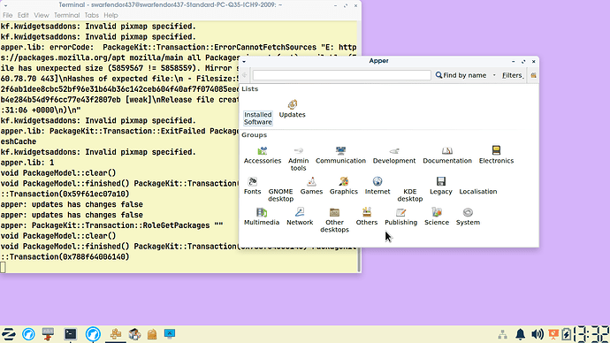Open the Documentation group
610x343 pixels.
point(447,155)
